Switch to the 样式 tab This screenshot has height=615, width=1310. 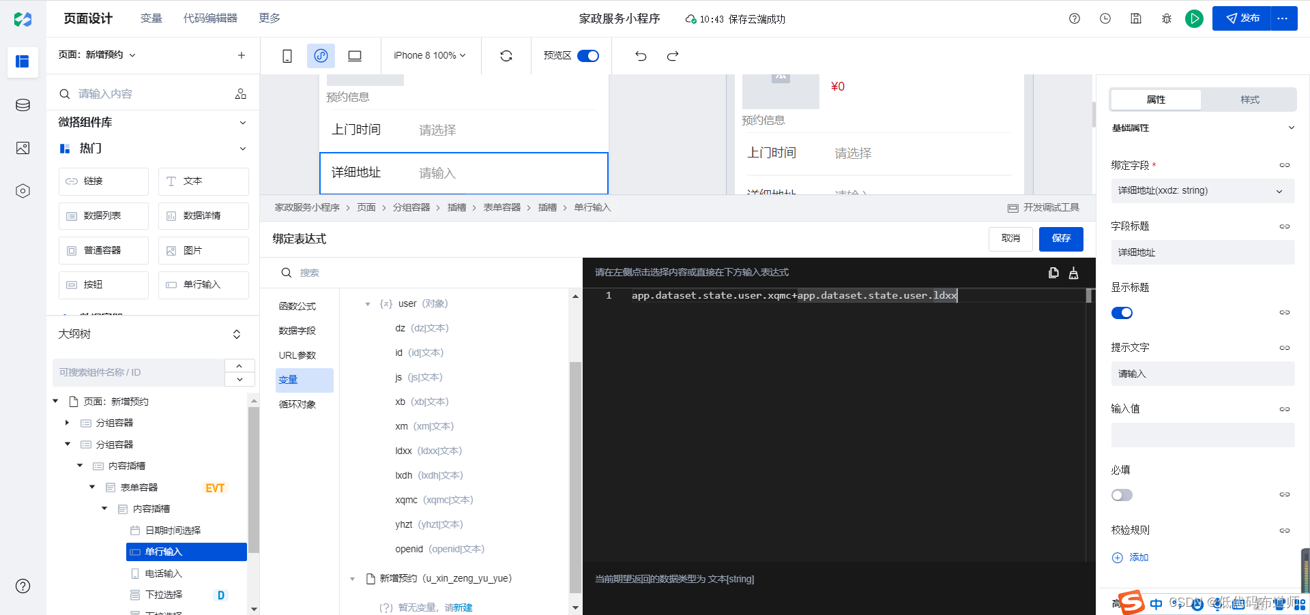(x=1249, y=100)
